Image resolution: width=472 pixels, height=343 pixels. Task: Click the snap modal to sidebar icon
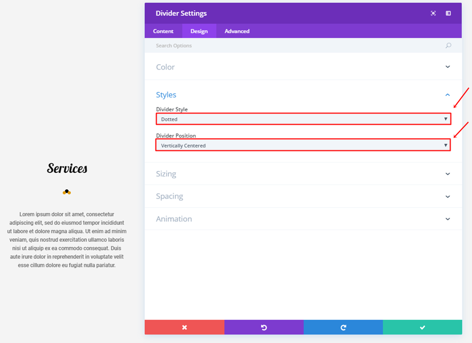click(x=448, y=13)
